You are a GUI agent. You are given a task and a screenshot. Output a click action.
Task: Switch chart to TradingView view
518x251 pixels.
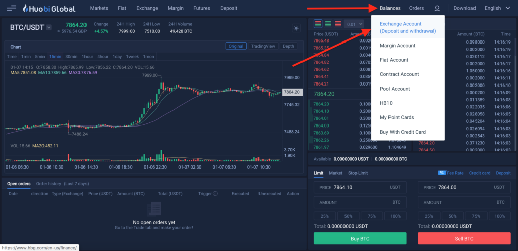263,46
